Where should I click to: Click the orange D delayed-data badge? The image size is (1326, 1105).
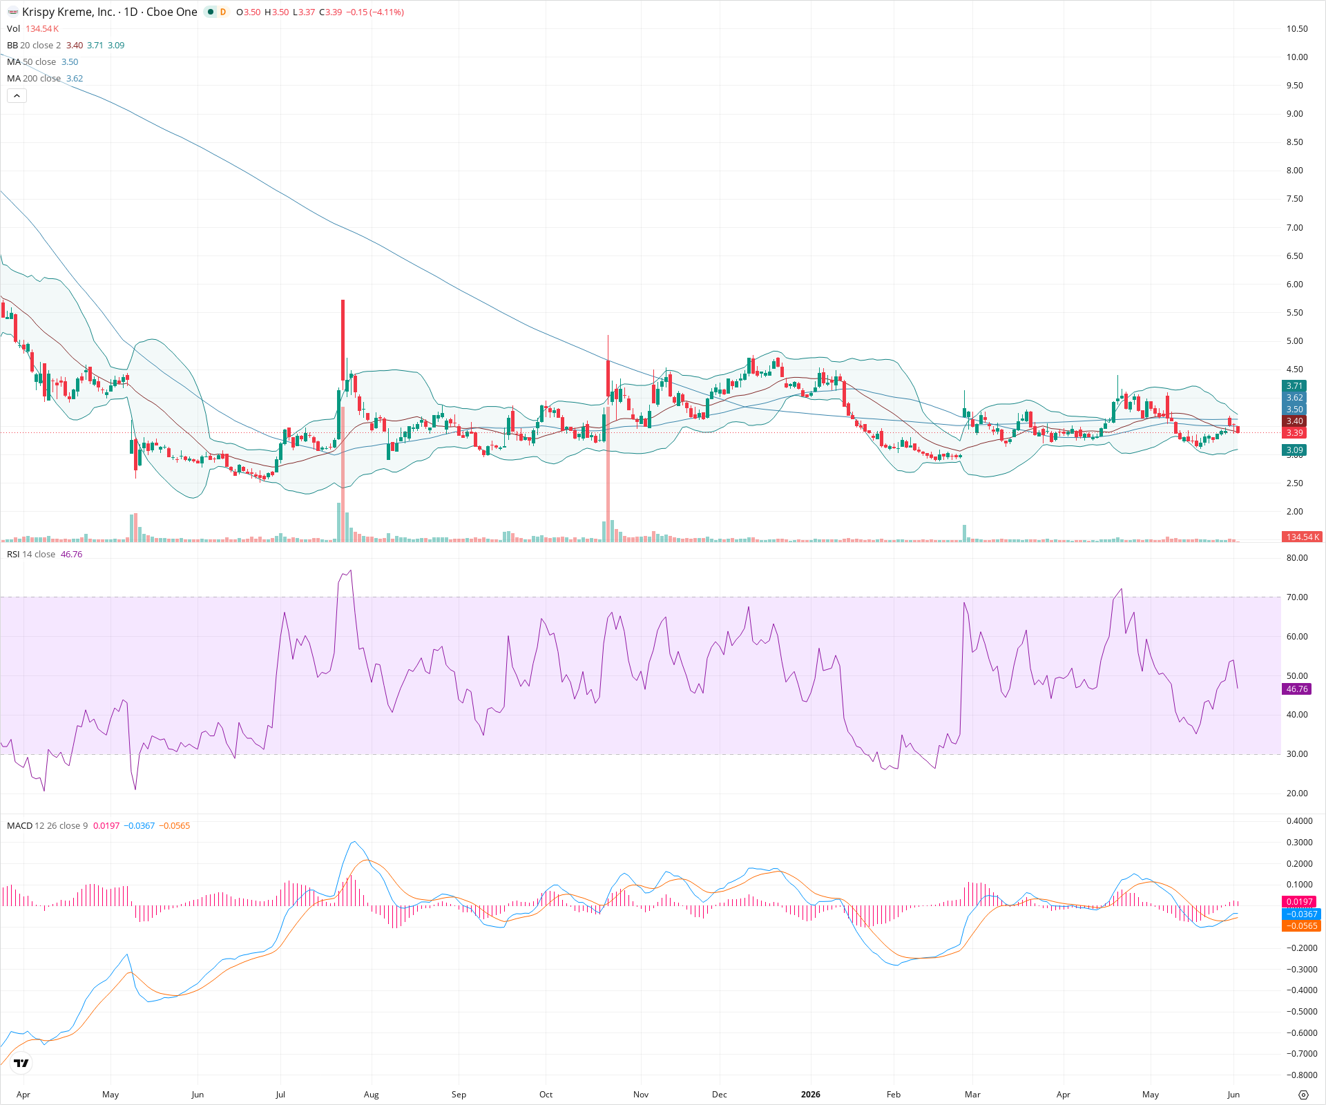pos(223,12)
